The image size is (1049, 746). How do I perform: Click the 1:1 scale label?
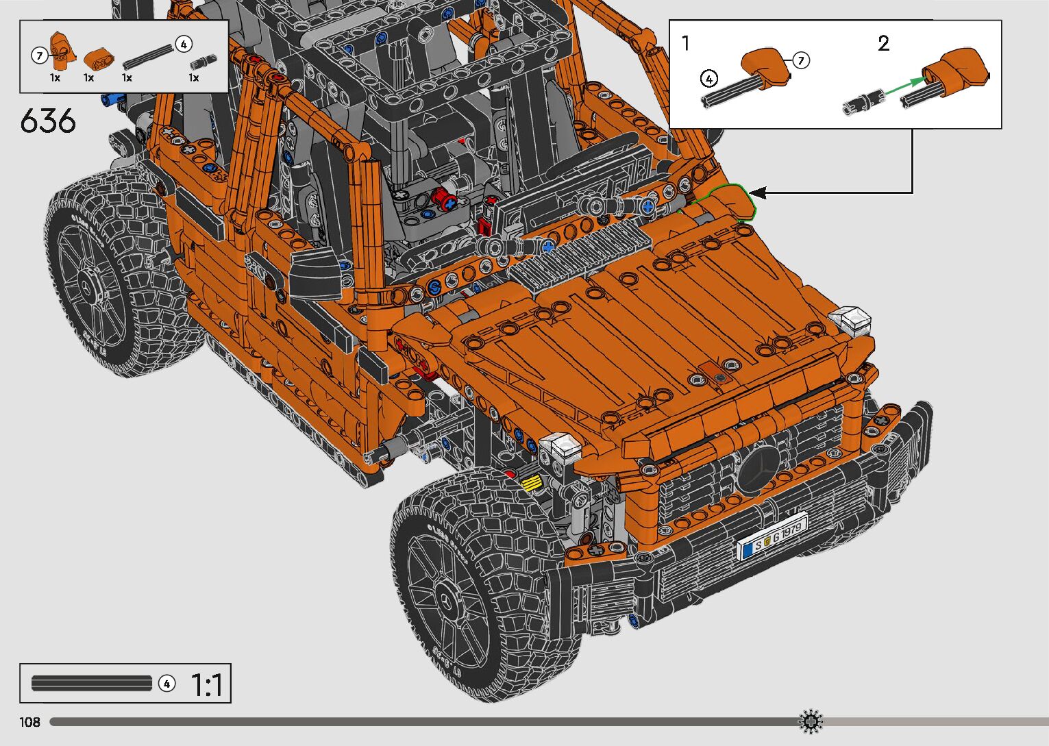pyautogui.click(x=206, y=684)
